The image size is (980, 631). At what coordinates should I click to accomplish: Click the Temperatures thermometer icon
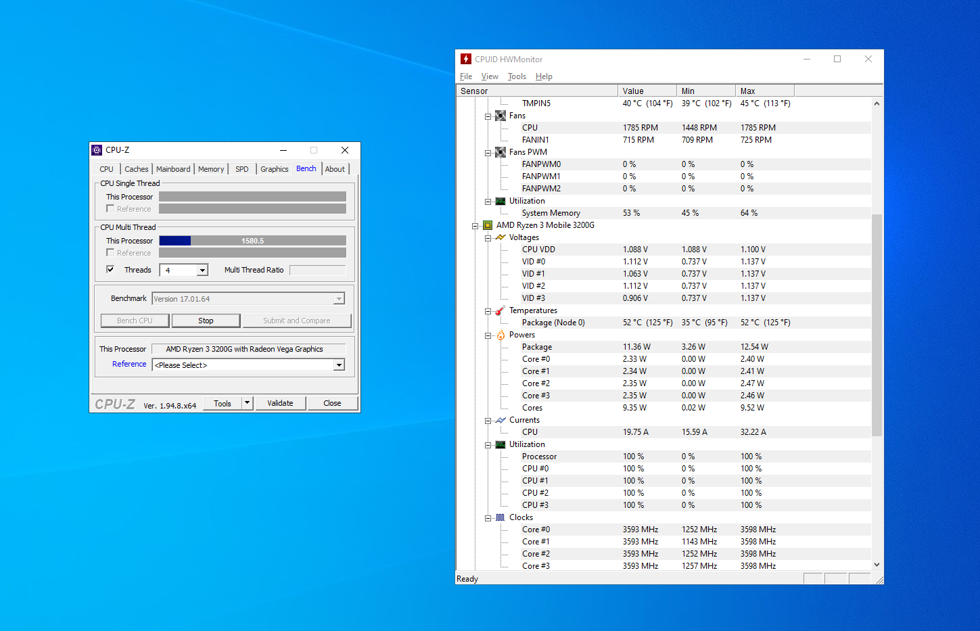[x=500, y=310]
